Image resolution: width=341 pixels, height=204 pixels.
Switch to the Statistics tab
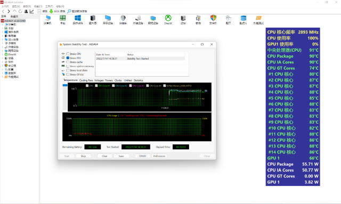click(x=139, y=80)
